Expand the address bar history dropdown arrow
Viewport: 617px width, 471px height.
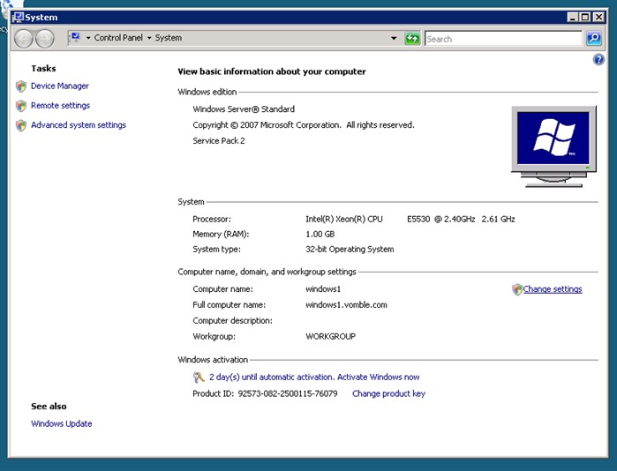(394, 38)
